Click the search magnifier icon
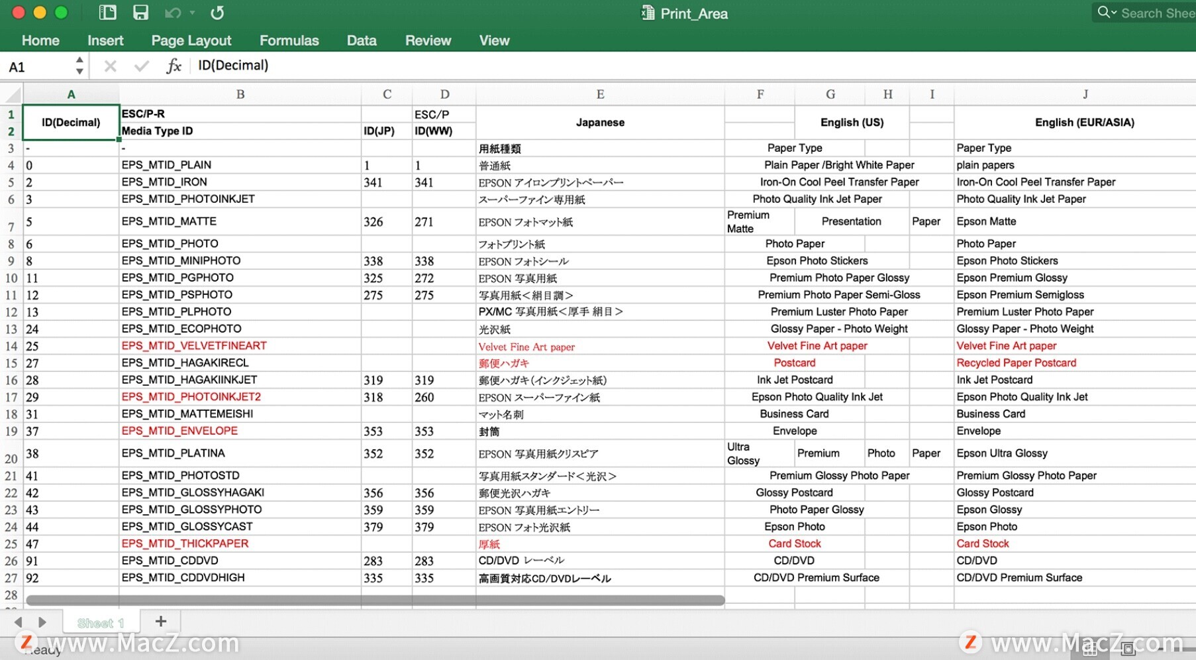This screenshot has width=1196, height=660. tap(1104, 12)
